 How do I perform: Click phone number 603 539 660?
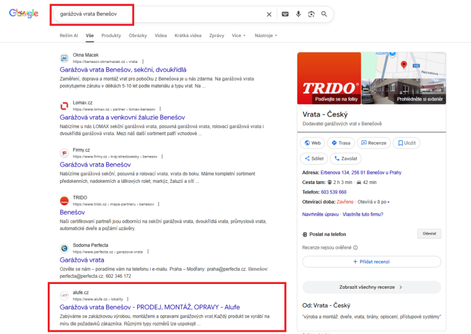click(333, 192)
